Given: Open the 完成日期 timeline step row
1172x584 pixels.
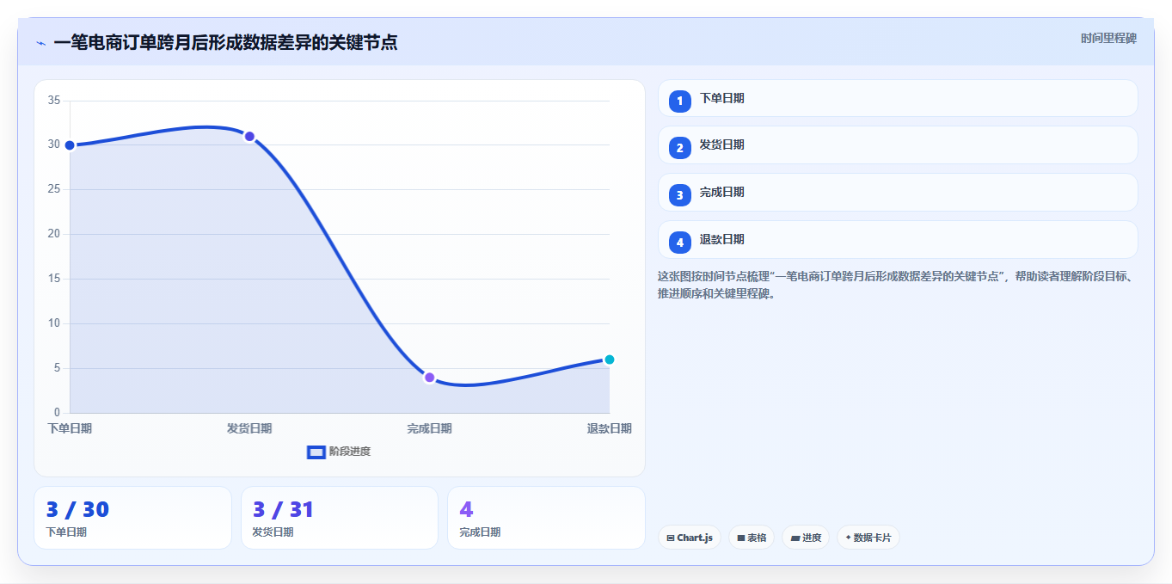Looking at the screenshot, I should pyautogui.click(x=898, y=193).
